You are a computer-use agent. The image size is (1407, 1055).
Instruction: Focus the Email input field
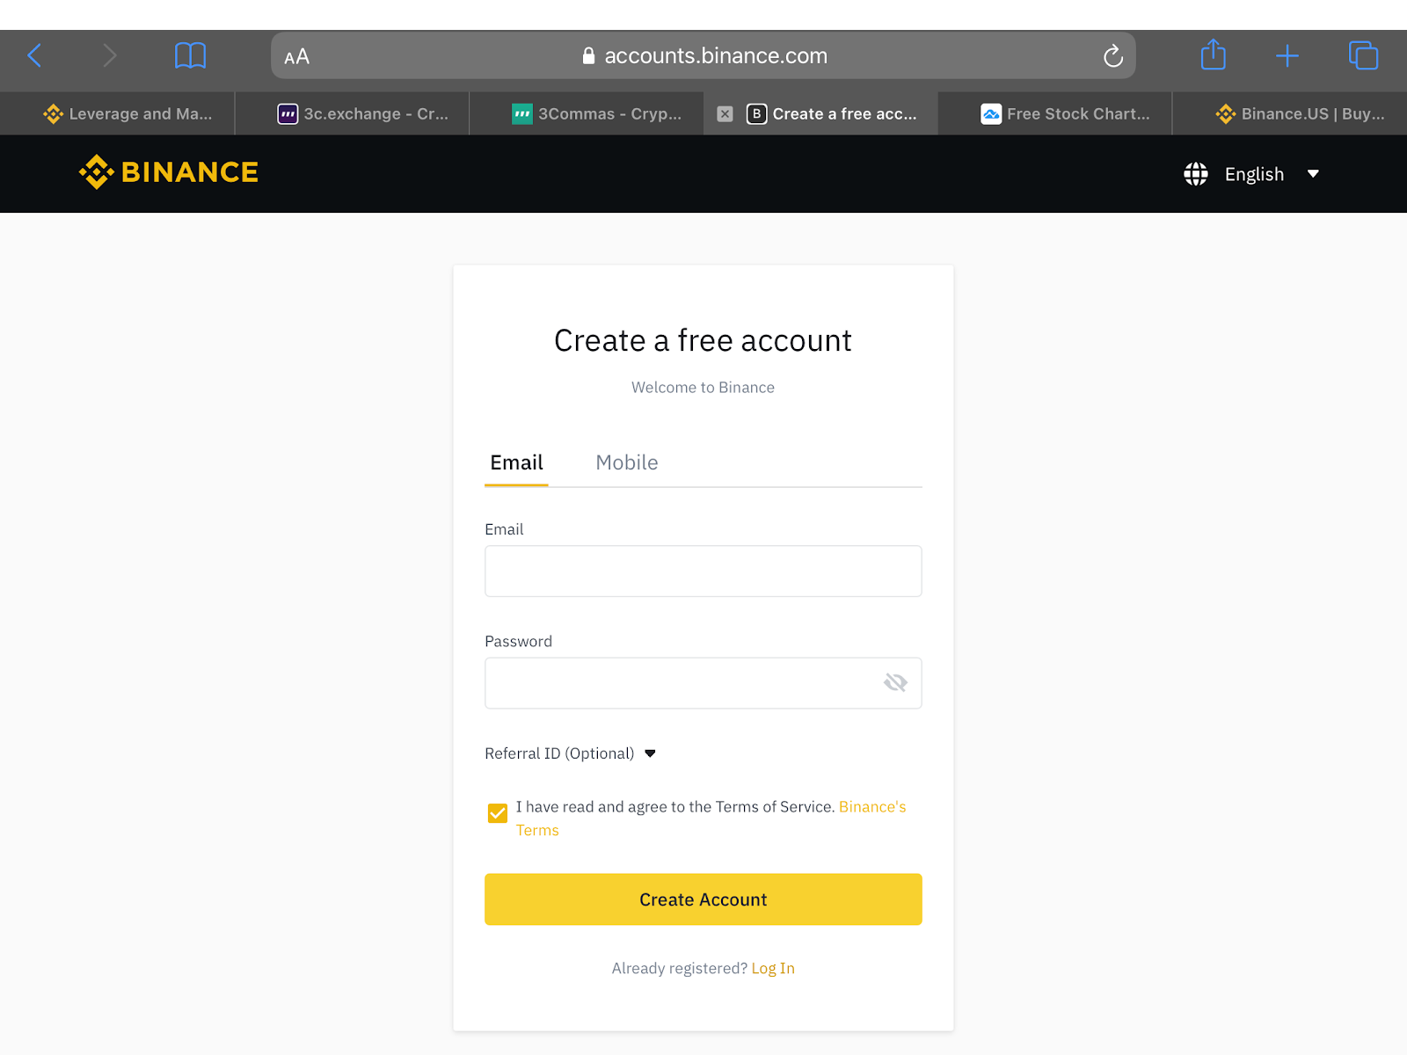click(x=703, y=571)
